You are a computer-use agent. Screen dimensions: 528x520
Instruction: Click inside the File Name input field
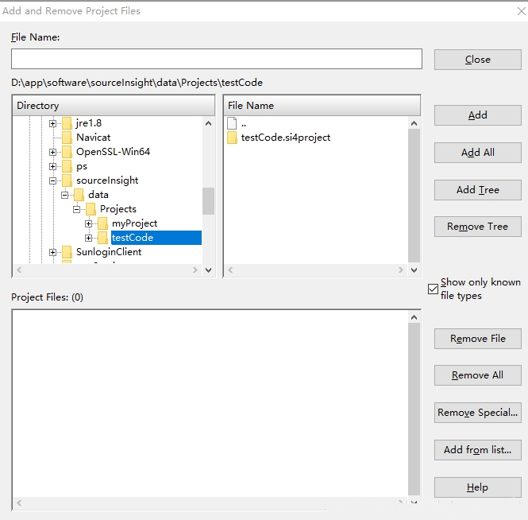(x=217, y=59)
